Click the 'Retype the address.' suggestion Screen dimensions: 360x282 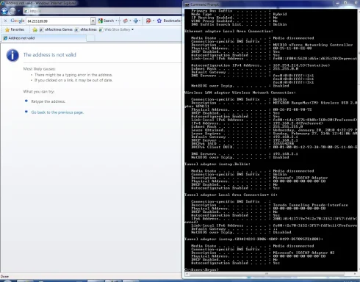[x=48, y=101]
